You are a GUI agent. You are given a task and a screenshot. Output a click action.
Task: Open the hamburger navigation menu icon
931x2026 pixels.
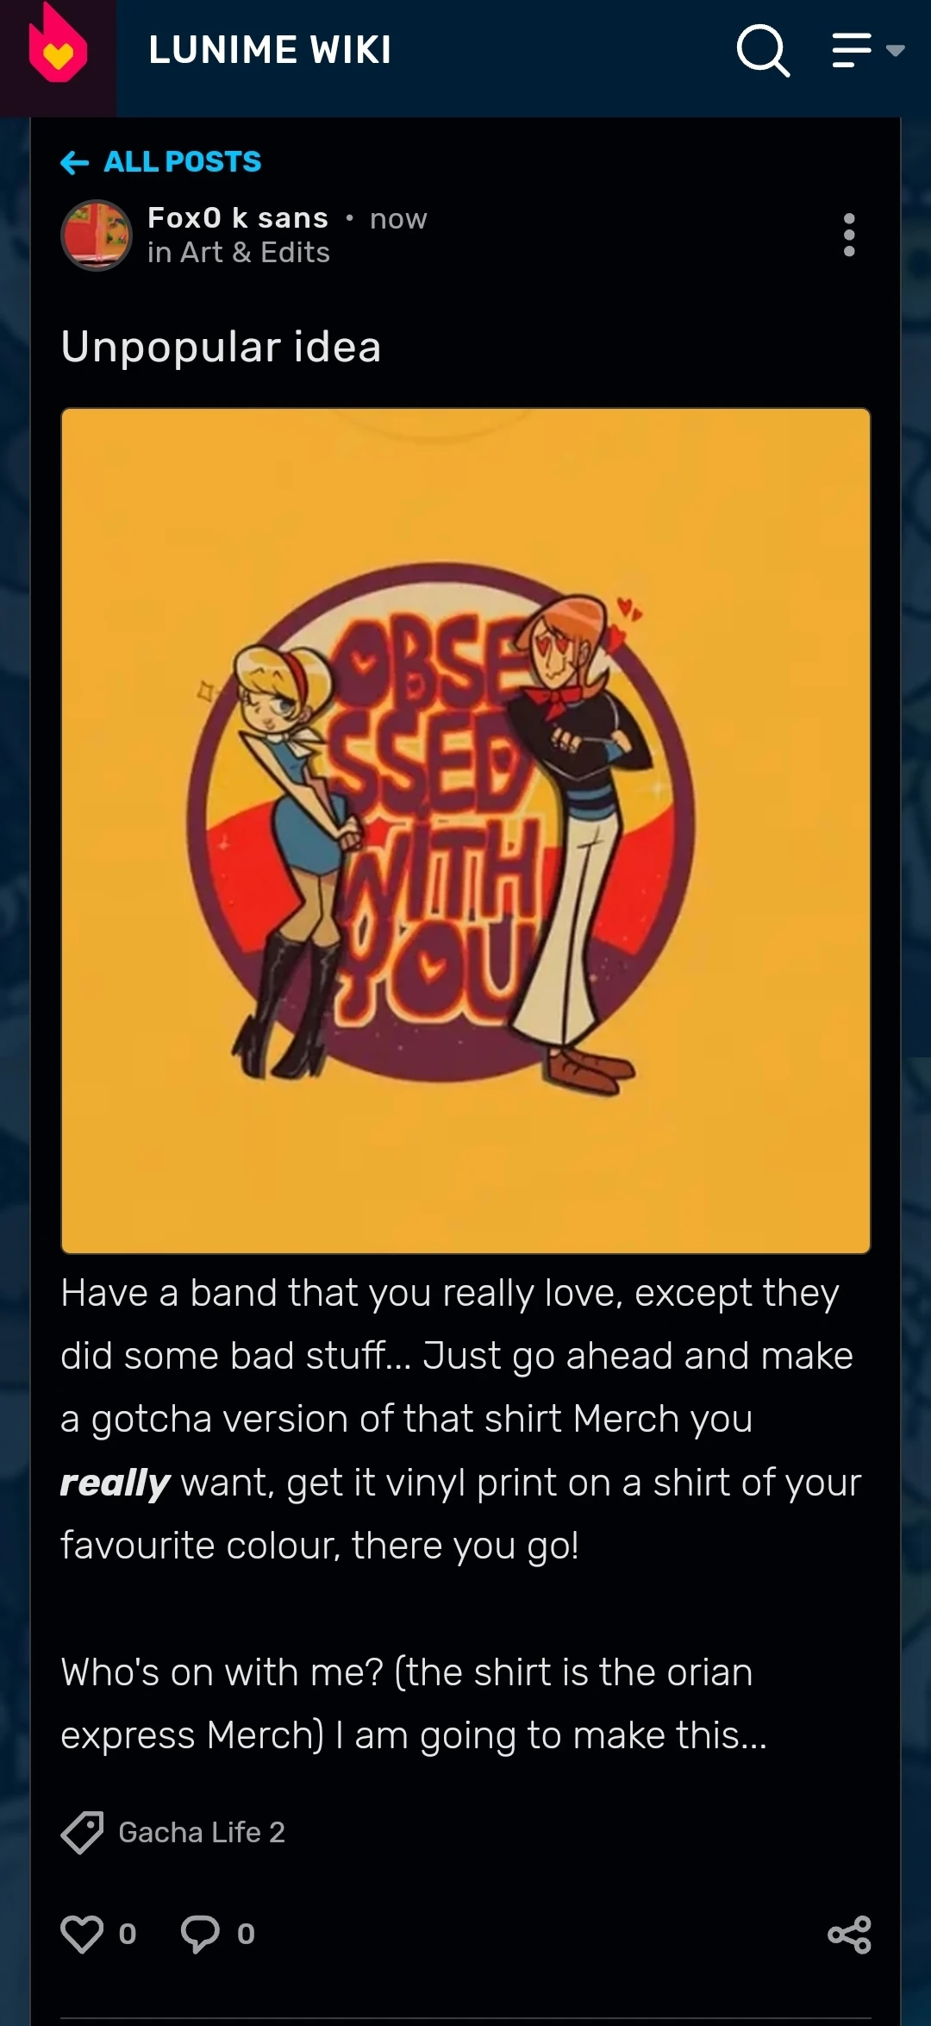click(x=852, y=50)
